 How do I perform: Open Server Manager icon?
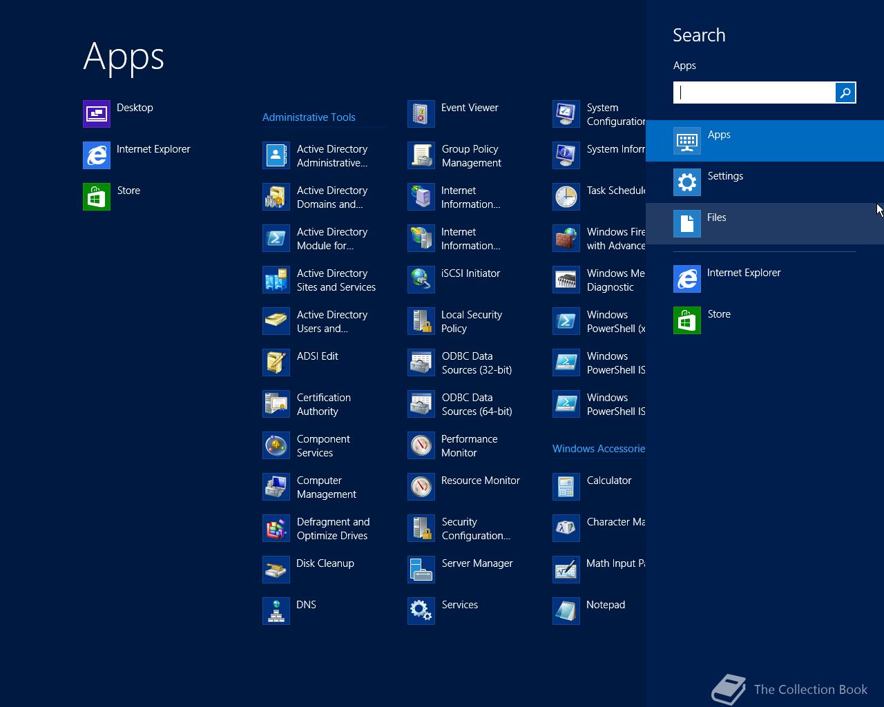[x=421, y=570]
